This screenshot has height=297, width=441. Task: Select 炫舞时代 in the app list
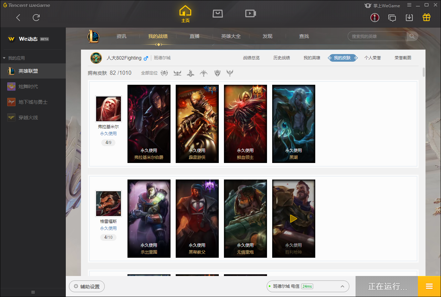click(x=33, y=86)
